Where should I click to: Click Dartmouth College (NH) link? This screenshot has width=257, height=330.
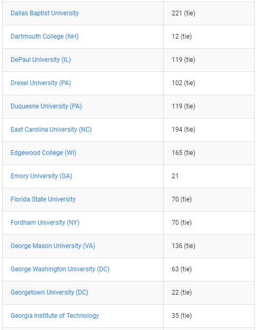[x=45, y=36]
